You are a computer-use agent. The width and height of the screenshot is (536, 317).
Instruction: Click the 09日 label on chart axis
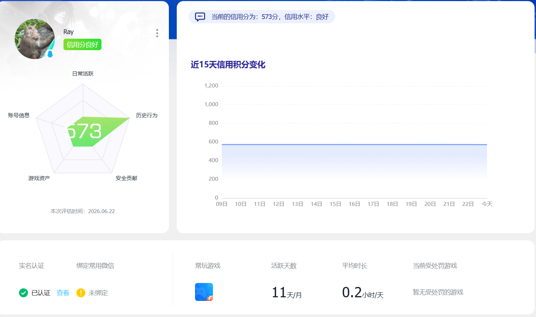222,204
